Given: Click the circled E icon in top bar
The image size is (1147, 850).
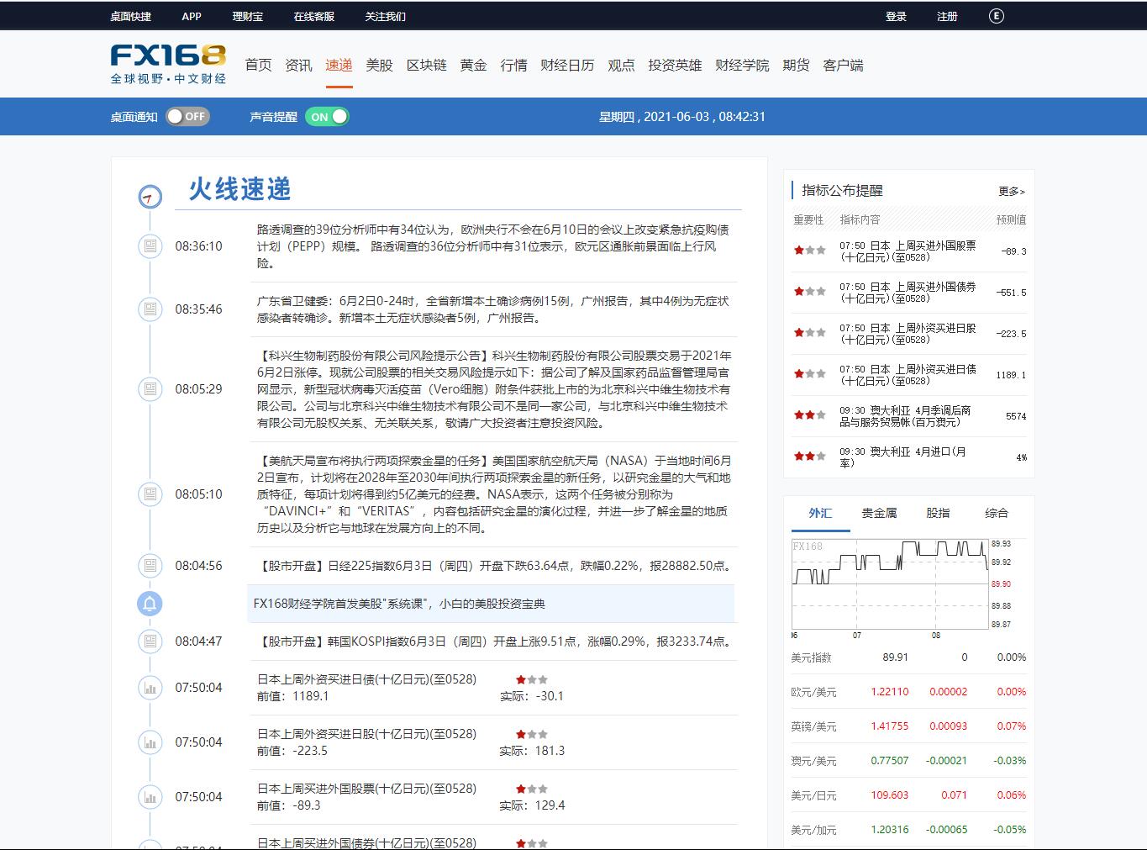Looking at the screenshot, I should click(996, 16).
